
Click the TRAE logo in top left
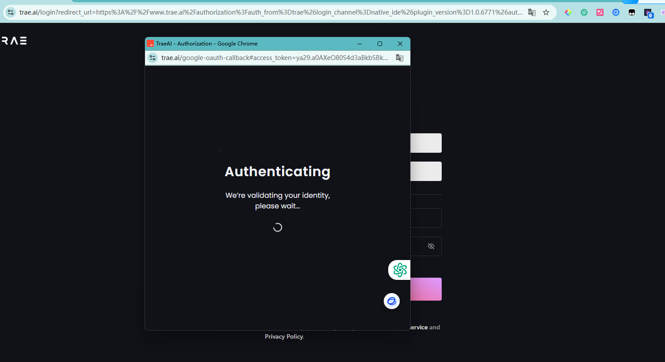[14, 41]
